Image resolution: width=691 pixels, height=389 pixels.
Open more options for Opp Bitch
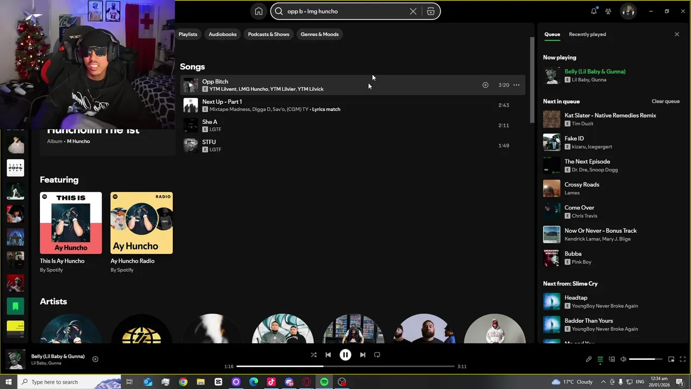point(517,85)
